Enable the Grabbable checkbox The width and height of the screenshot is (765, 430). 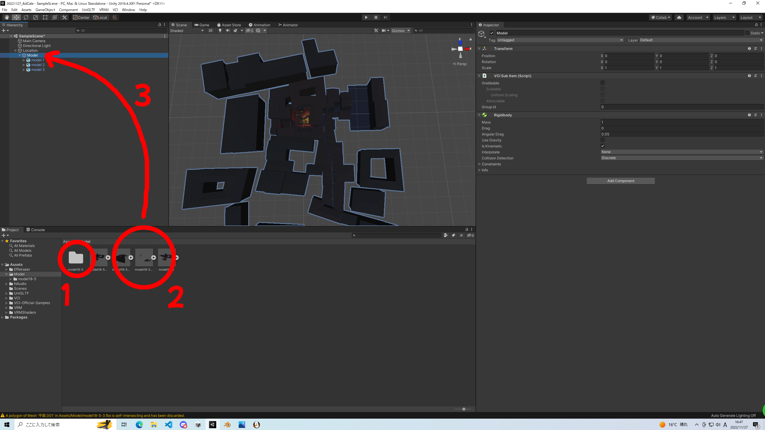click(603, 83)
